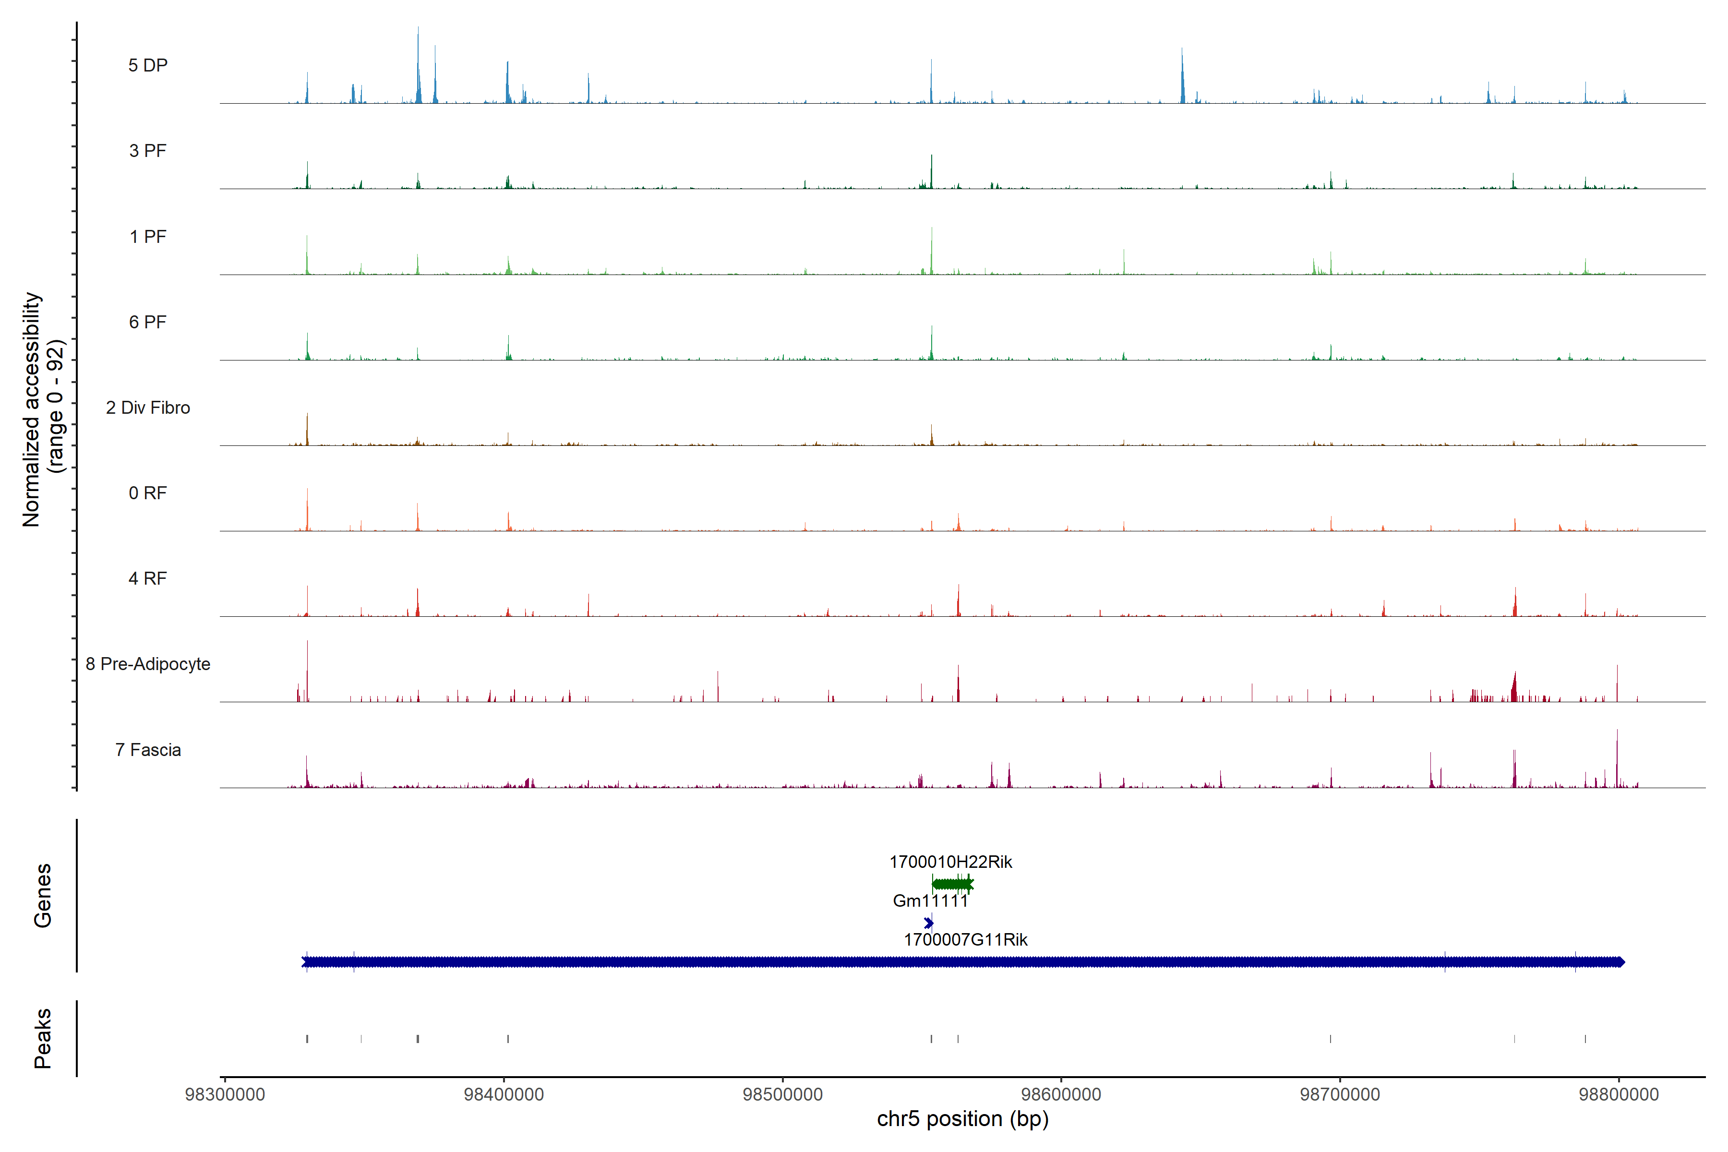Click the 7 Fascia track label
The width and height of the screenshot is (1728, 1152).
pos(148,749)
